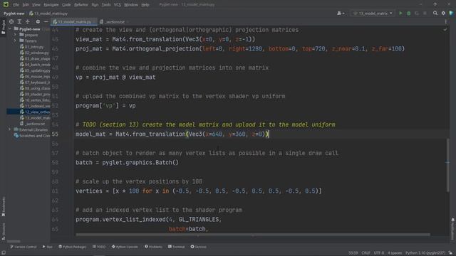Toggle the Bookmarks tool window side tab
This screenshot has width=456, height=256.
pos(3,207)
